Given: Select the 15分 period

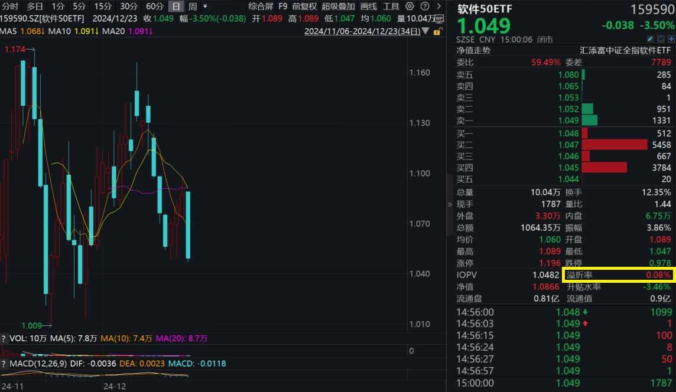Looking at the screenshot, I should tap(103, 6).
